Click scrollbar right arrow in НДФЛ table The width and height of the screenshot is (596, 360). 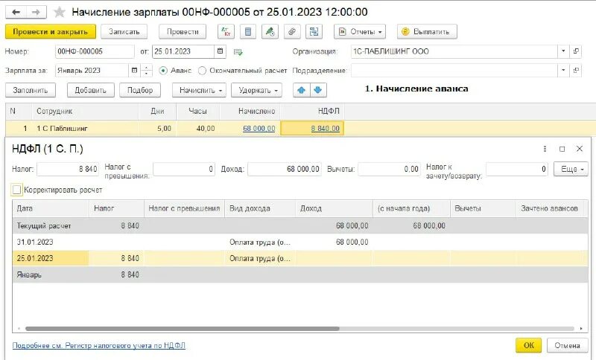(581, 329)
